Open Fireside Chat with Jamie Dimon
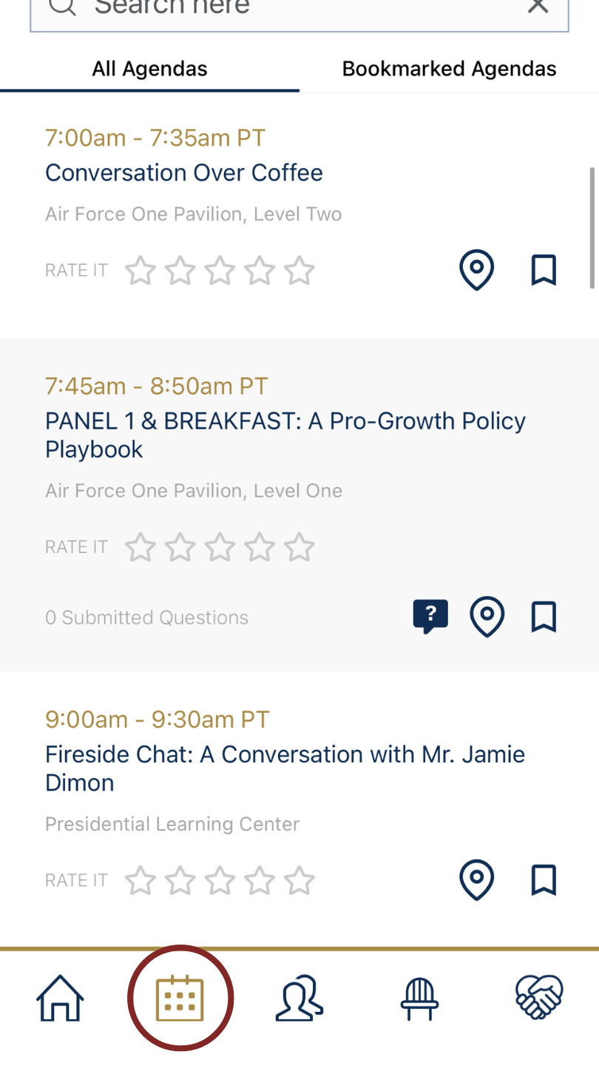 click(x=285, y=768)
